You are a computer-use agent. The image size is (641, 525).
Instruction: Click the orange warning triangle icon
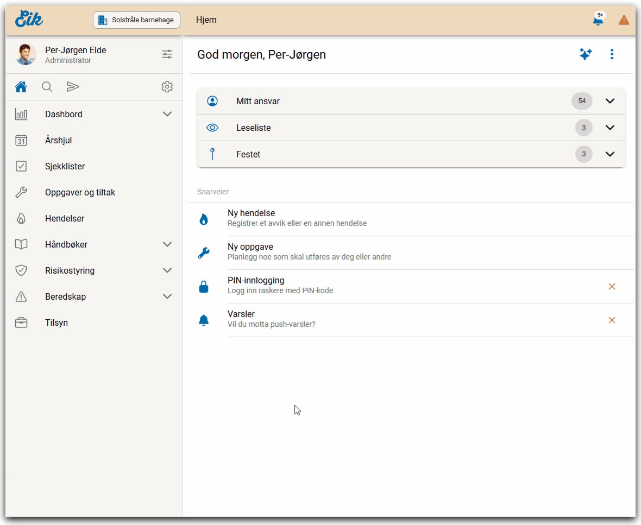point(624,21)
